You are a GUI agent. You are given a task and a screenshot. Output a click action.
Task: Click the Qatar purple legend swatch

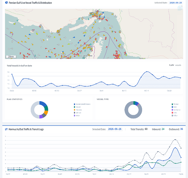75,116
